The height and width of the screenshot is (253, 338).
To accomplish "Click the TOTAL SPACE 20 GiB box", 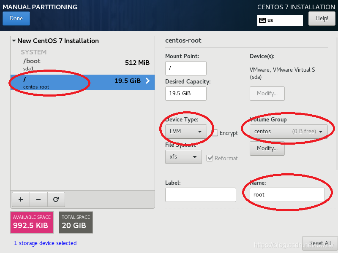I will tap(76, 222).
